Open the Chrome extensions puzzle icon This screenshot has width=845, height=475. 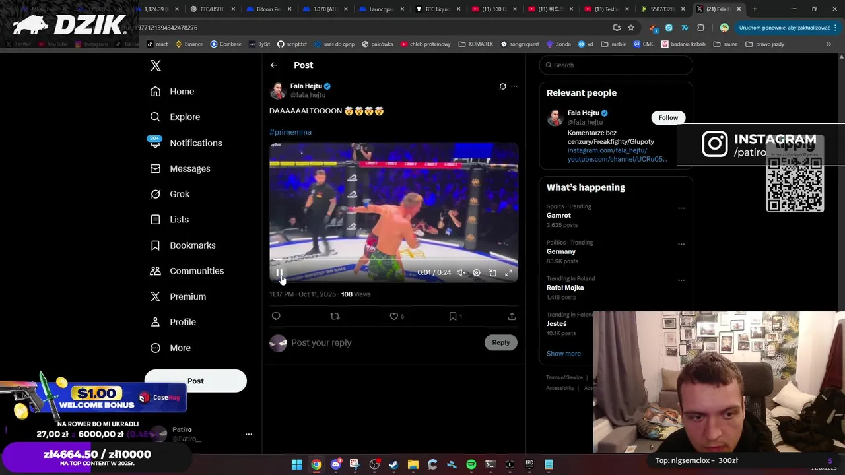(x=700, y=28)
